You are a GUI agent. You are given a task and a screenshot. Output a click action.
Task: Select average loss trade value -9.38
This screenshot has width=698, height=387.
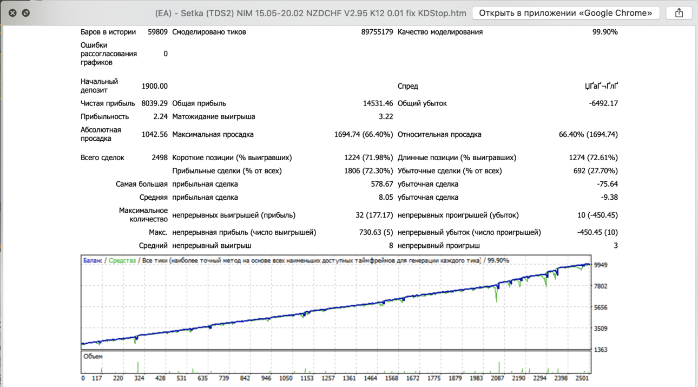(x=609, y=198)
